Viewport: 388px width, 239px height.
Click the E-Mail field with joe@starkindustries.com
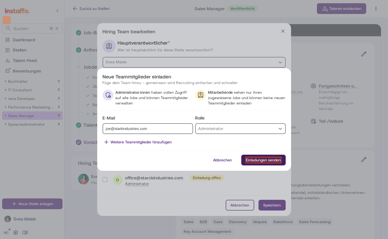148,129
